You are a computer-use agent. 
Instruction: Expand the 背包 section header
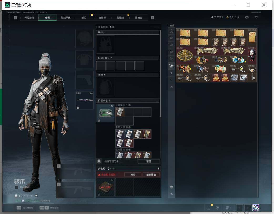pos(128,75)
